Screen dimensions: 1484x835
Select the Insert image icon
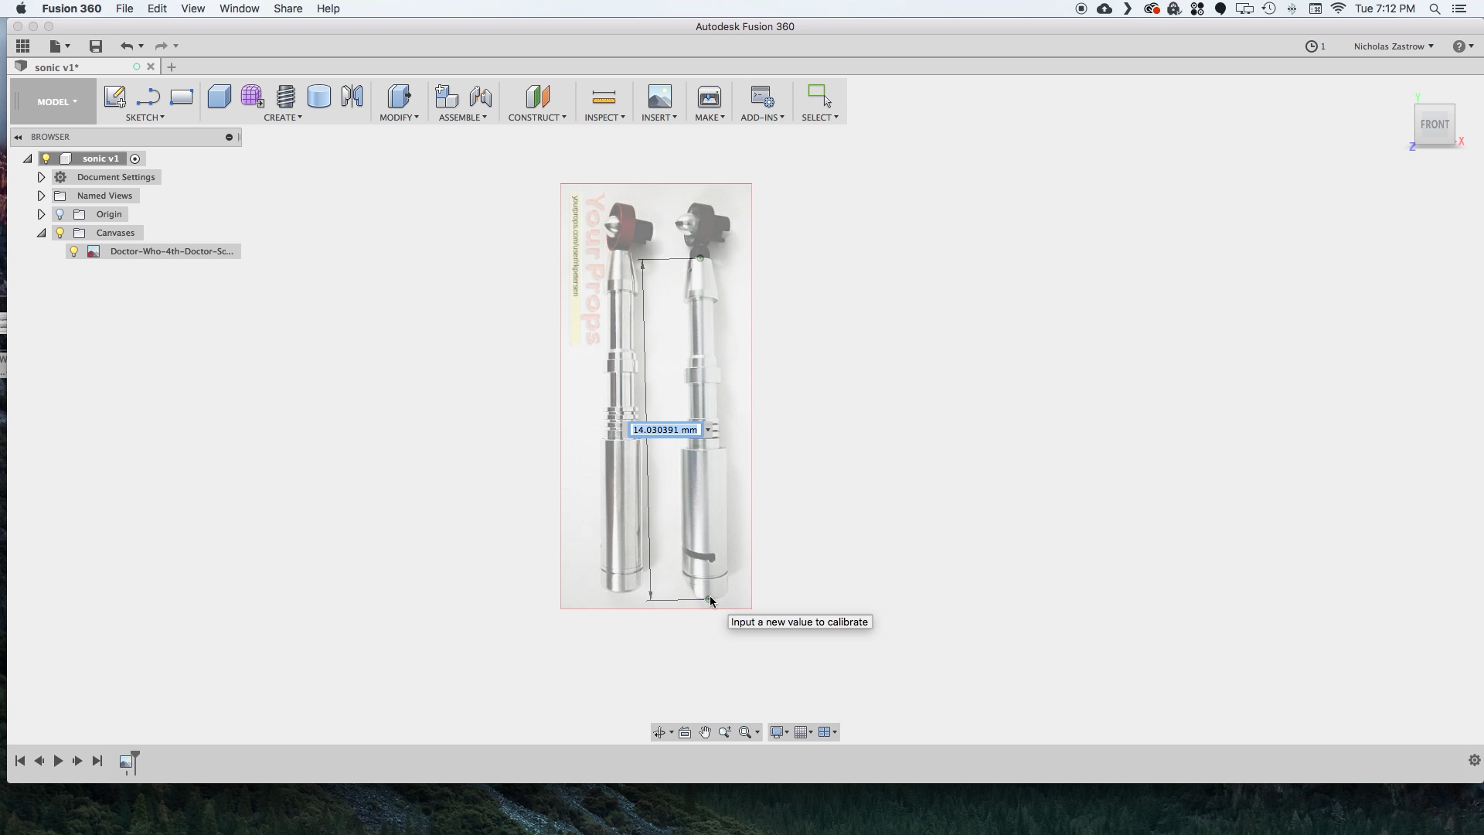659,97
